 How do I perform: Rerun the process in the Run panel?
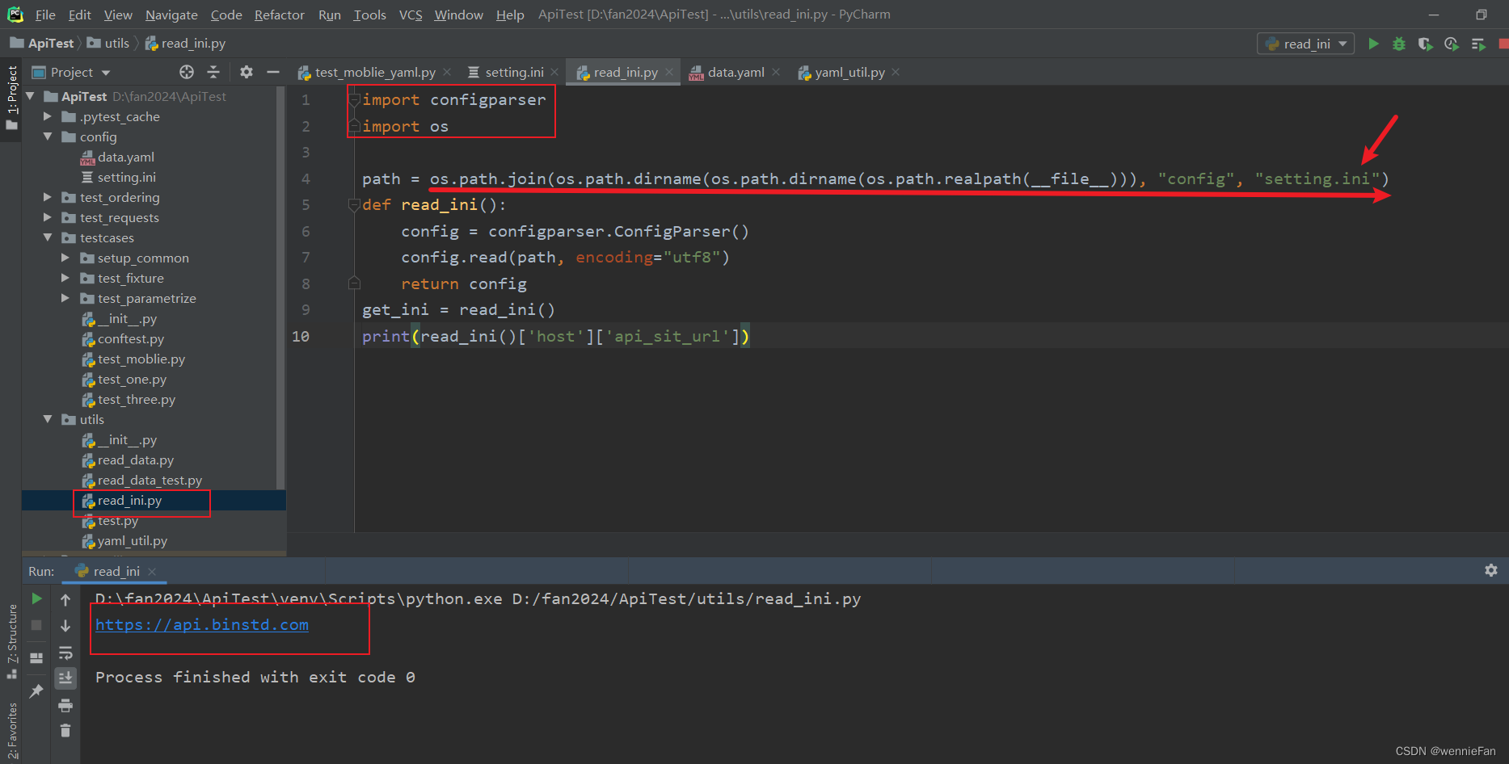coord(36,599)
